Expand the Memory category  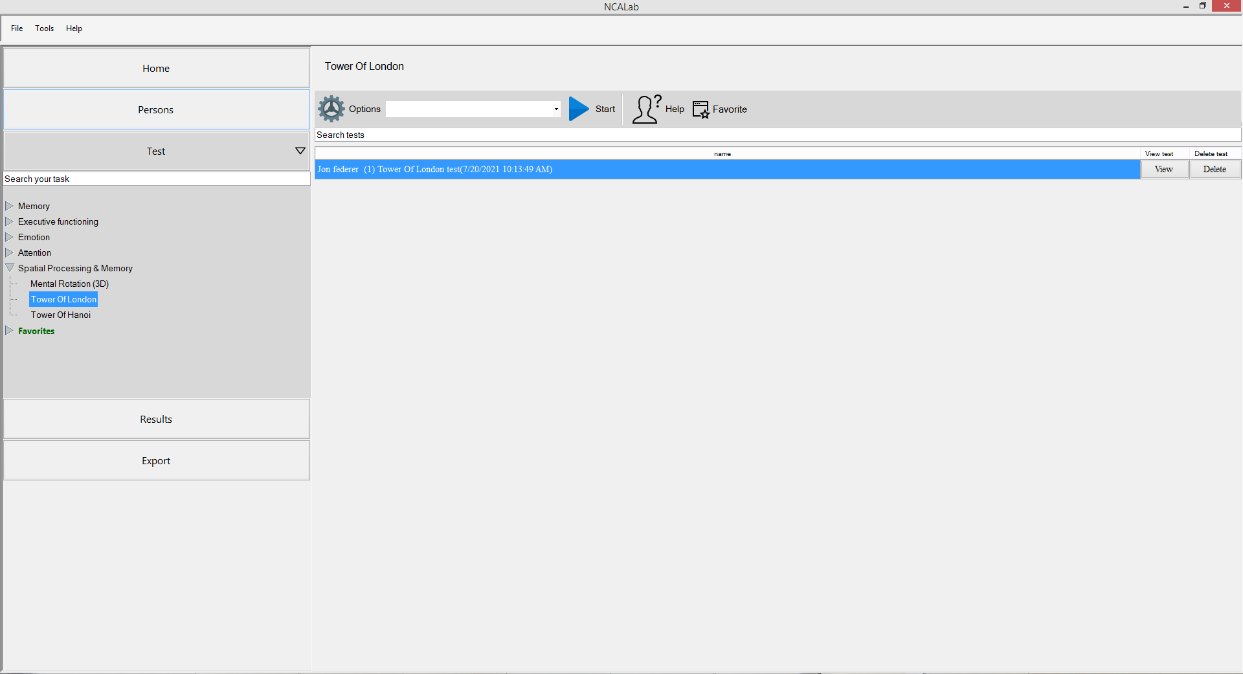(10, 206)
